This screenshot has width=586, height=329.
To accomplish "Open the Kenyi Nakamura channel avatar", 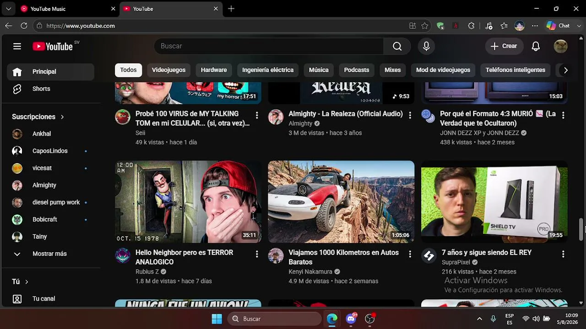I will pos(276,256).
